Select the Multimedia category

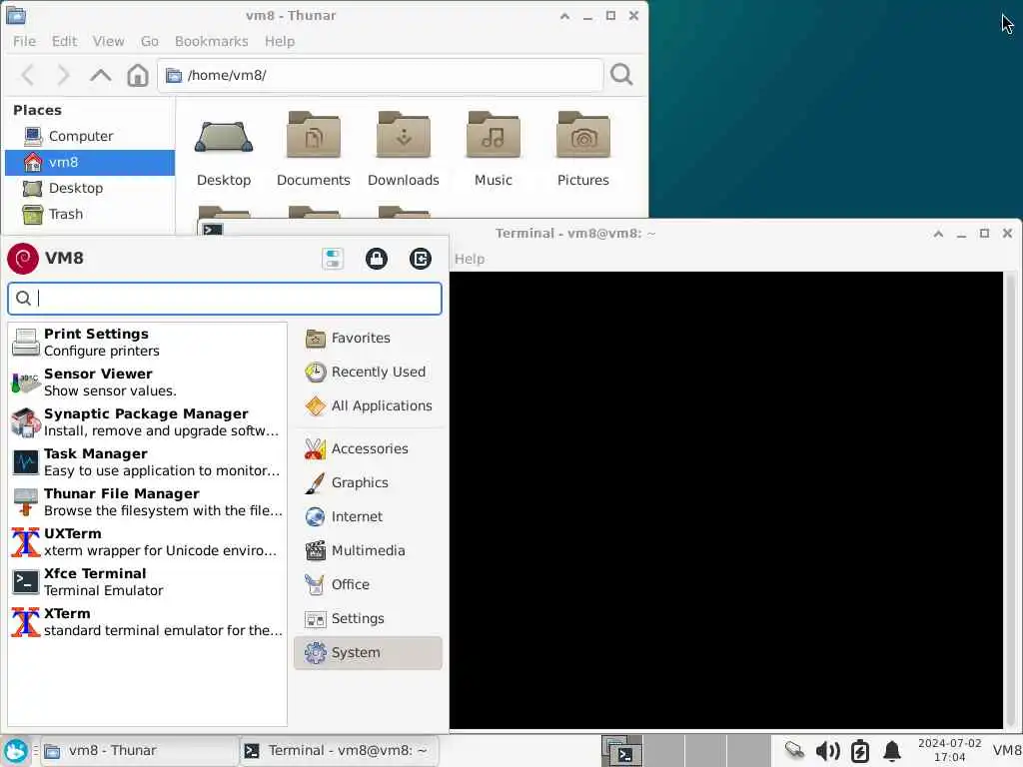[x=368, y=550]
